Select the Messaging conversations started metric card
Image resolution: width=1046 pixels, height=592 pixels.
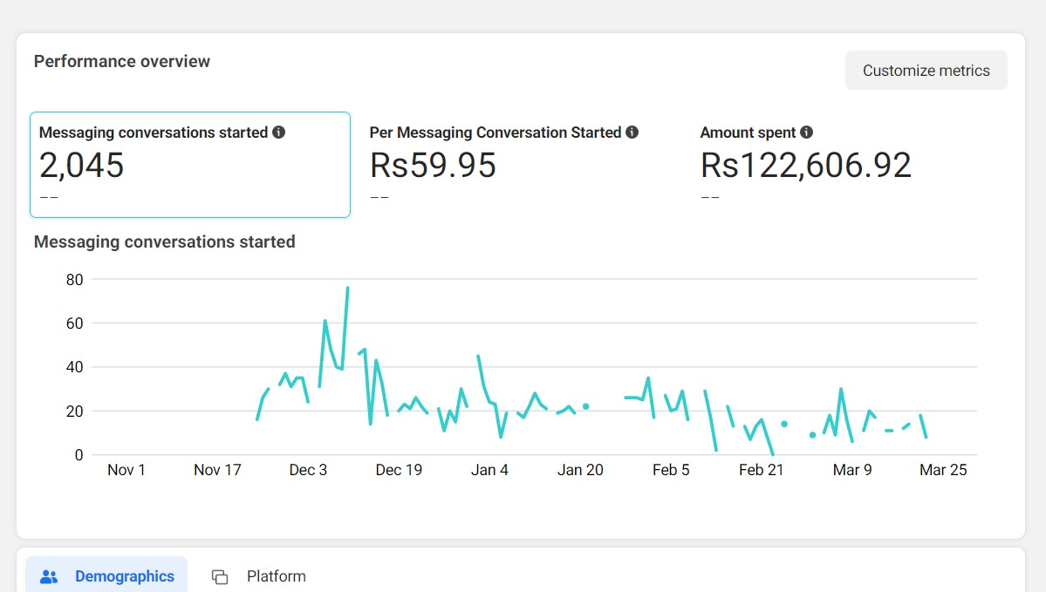(190, 165)
